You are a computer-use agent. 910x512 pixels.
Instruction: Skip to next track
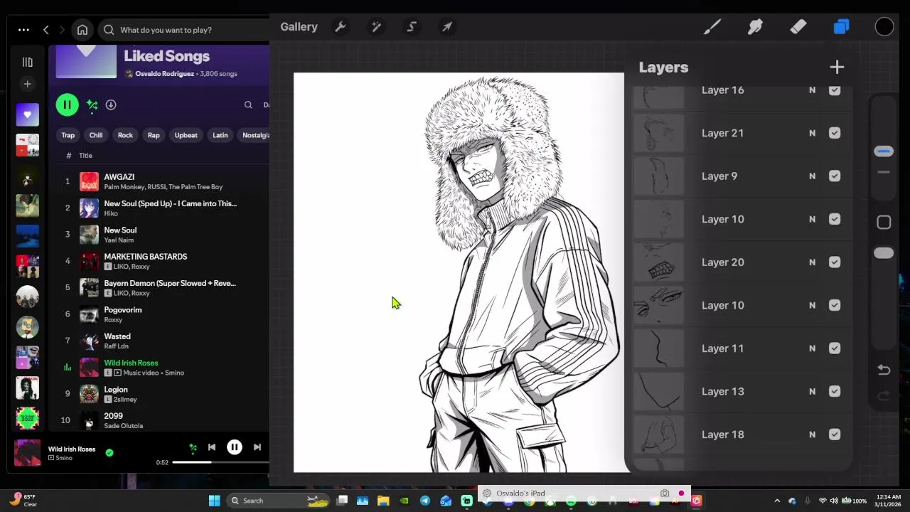click(x=257, y=447)
